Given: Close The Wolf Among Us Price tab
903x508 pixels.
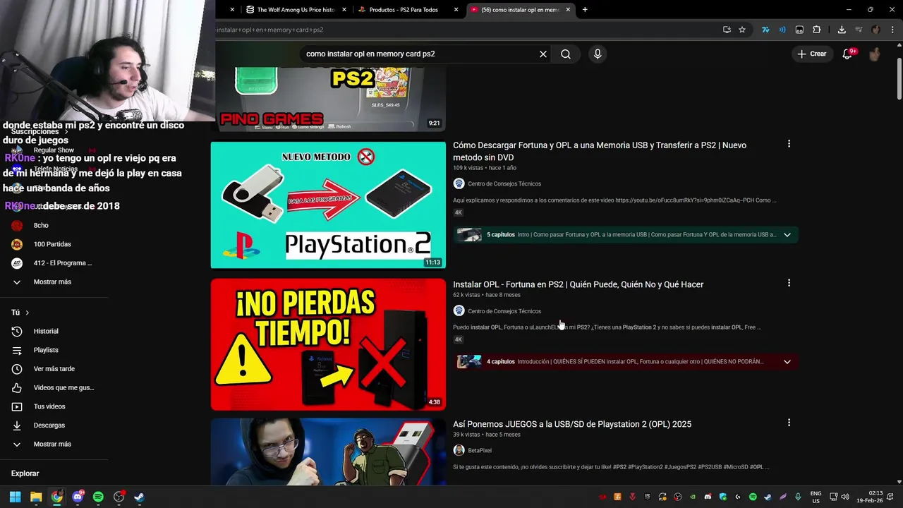Looking at the screenshot, I should 344,10.
